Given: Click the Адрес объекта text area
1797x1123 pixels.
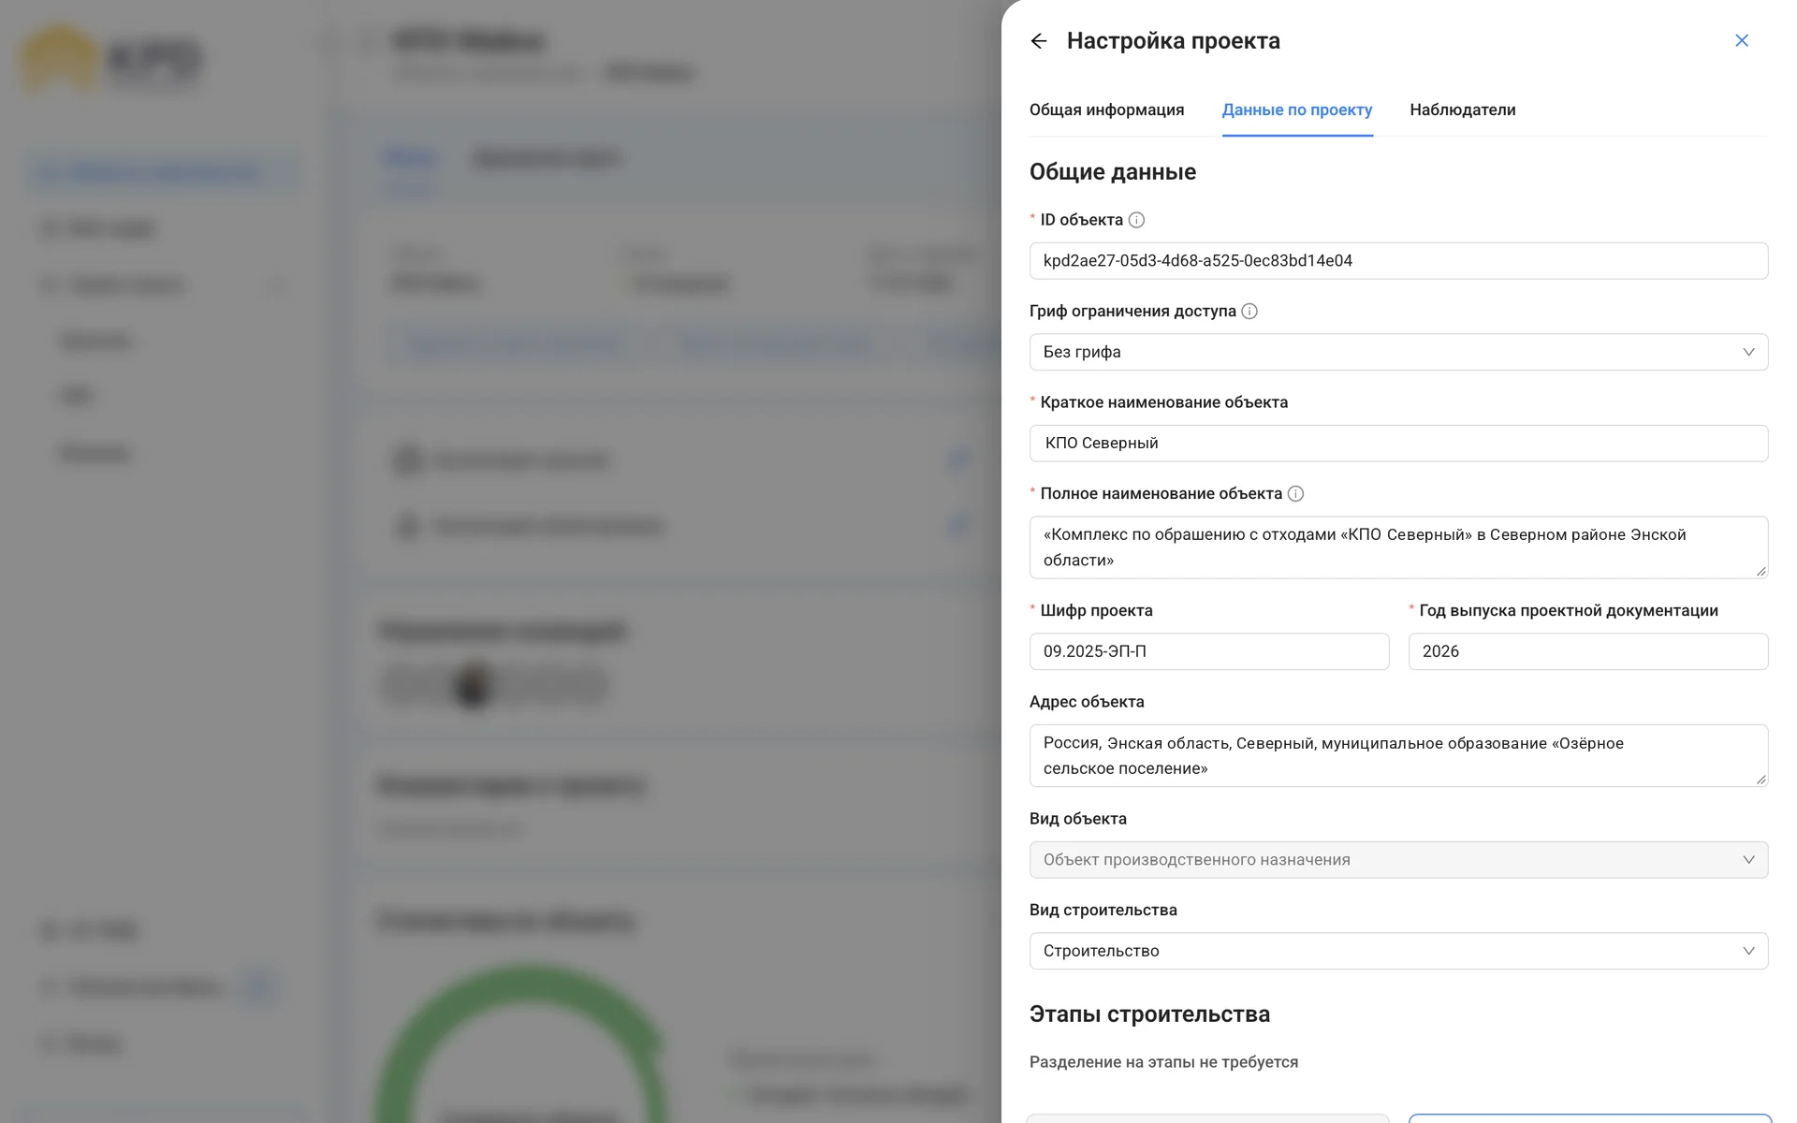Looking at the screenshot, I should pyautogui.click(x=1398, y=755).
